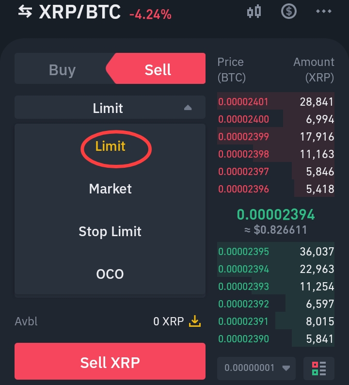This screenshot has width=349, height=385.
Task: Collapse the Limit order type dropdown
Action: [x=110, y=108]
